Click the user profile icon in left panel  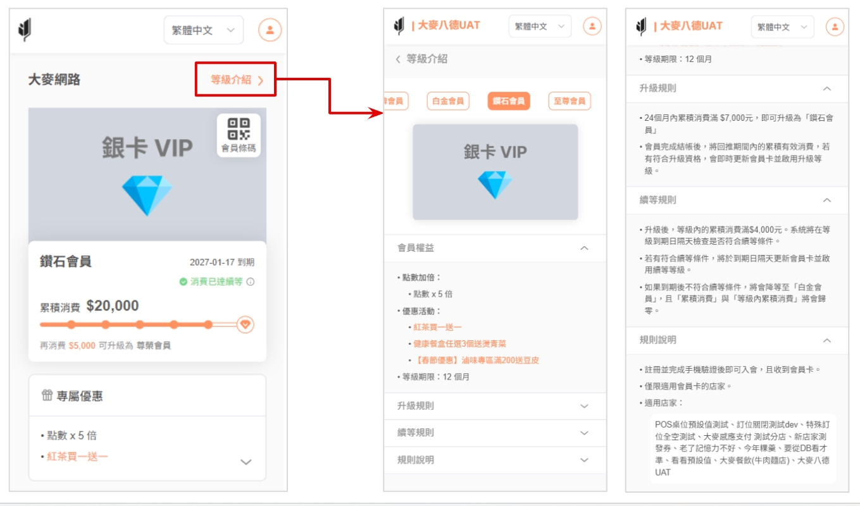270,30
